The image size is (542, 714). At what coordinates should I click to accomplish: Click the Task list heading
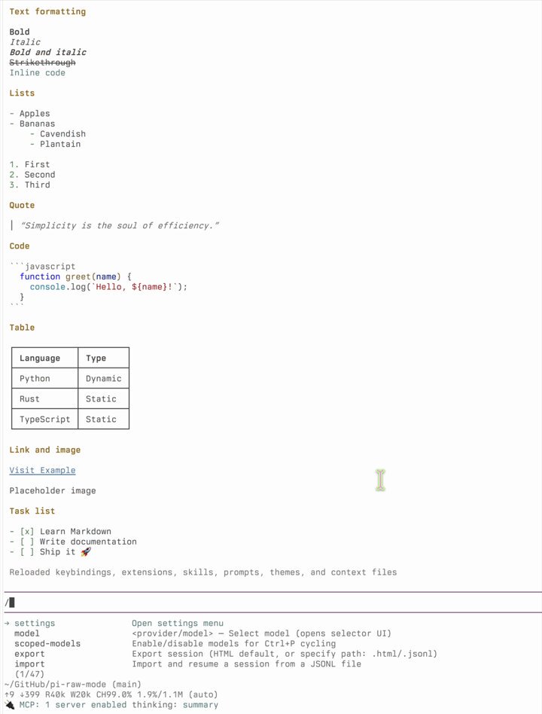[32, 511]
